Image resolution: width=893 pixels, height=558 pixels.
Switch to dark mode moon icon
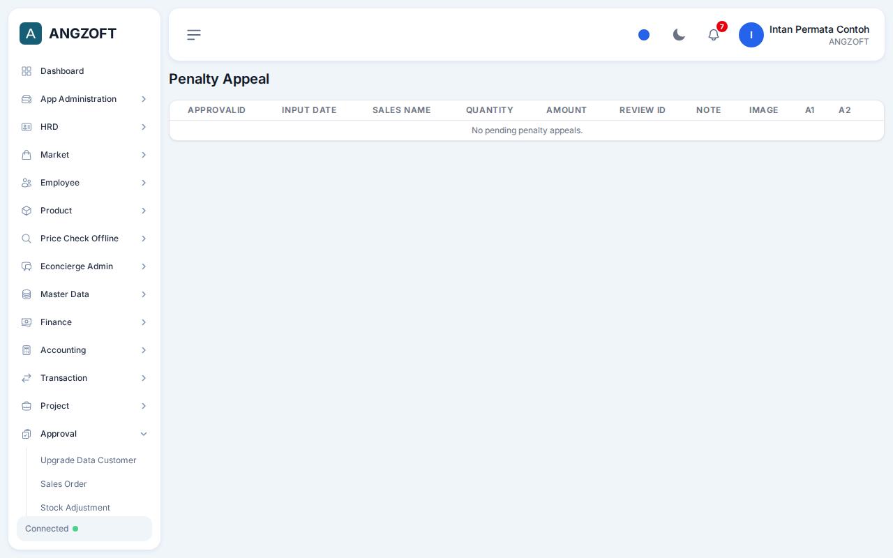pyautogui.click(x=679, y=35)
